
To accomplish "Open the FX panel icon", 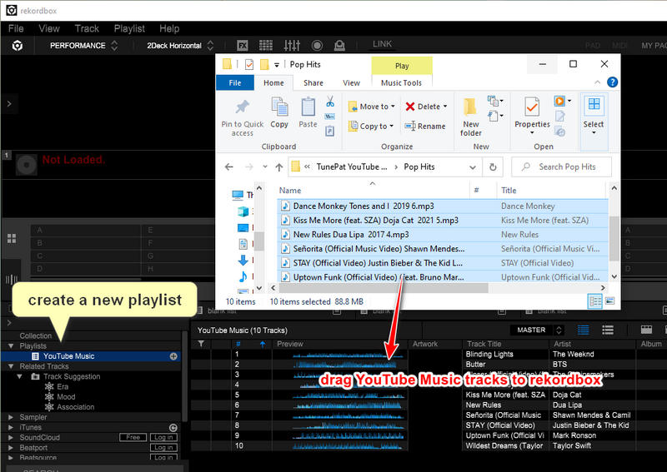I will click(x=243, y=46).
